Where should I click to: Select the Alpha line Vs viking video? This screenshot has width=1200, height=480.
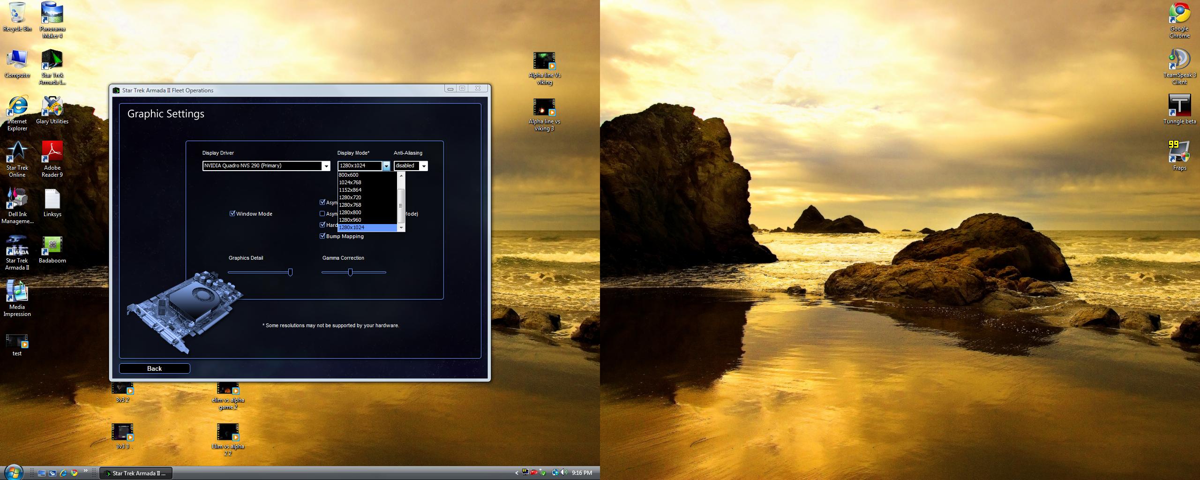[544, 68]
